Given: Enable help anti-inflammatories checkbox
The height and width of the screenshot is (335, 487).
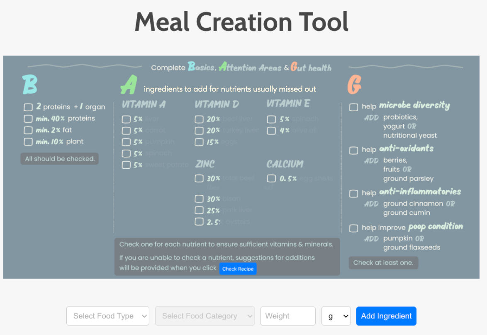Looking at the screenshot, I should click(x=353, y=194).
